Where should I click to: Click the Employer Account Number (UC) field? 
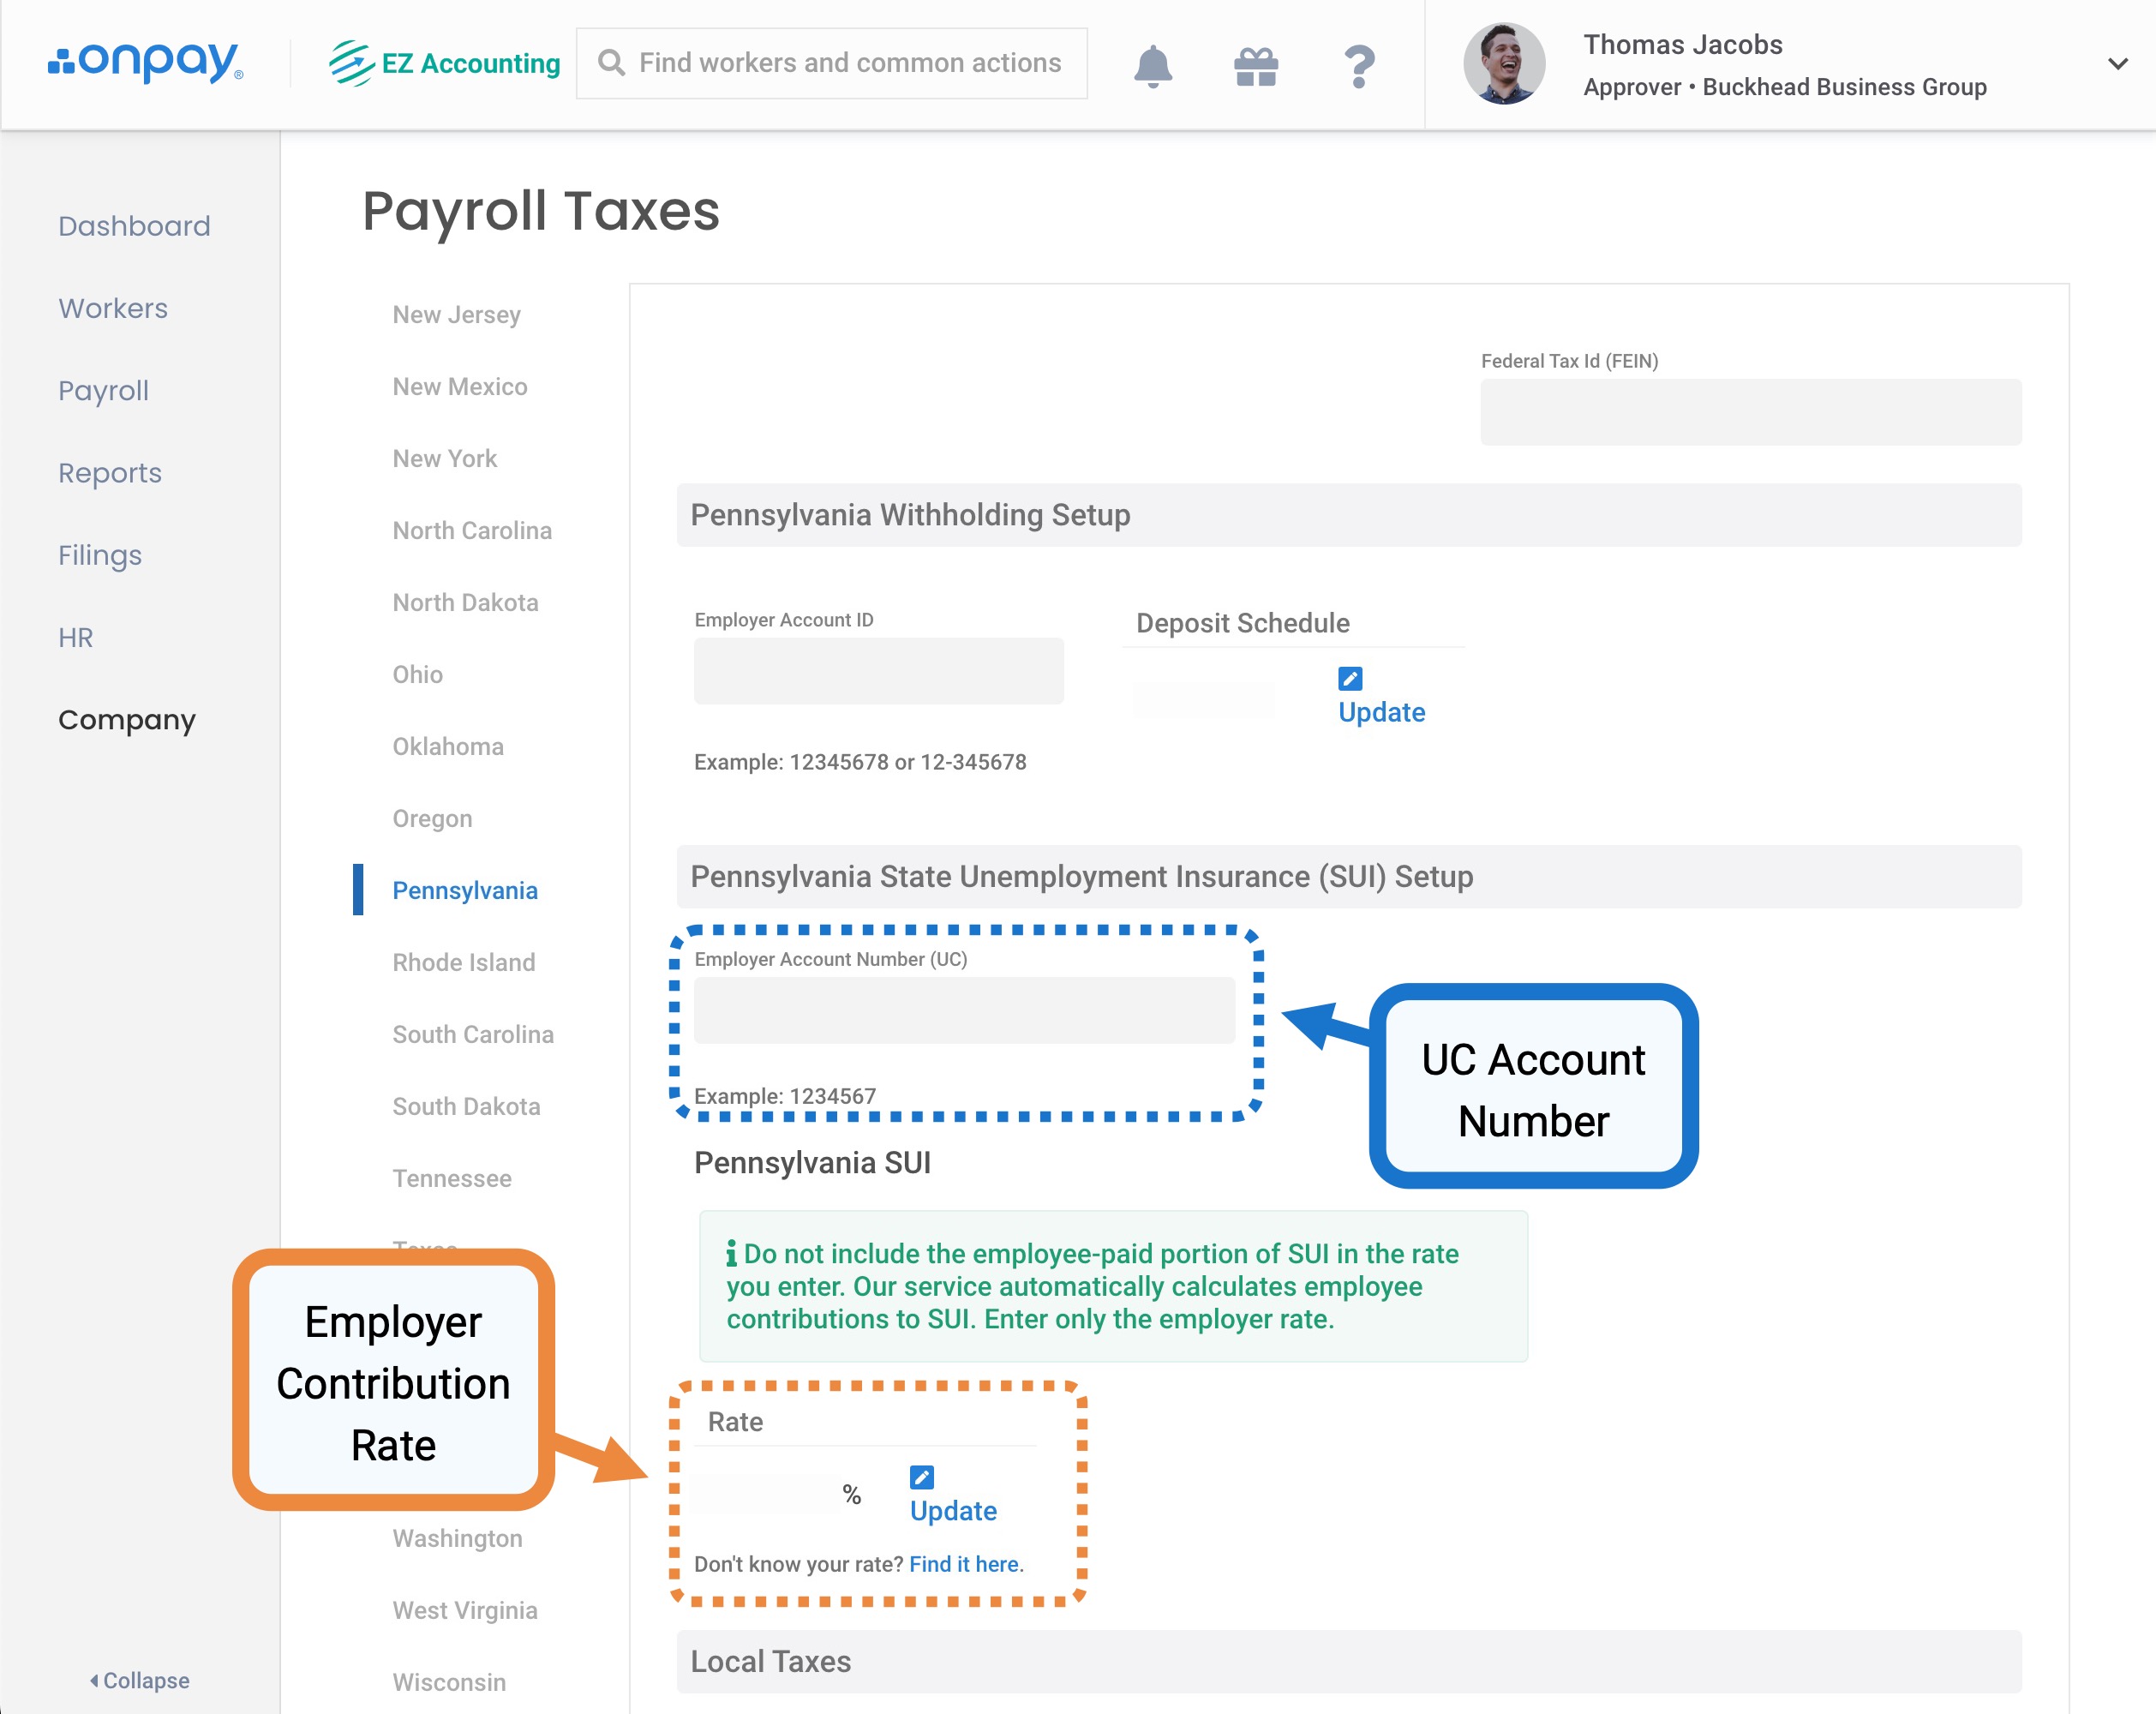point(963,1010)
